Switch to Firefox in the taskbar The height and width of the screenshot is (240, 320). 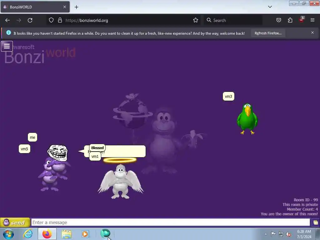click(47, 234)
